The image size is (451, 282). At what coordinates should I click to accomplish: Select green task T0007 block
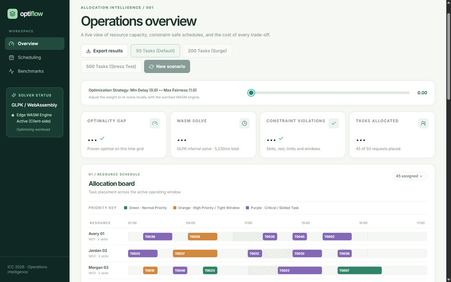360,270
